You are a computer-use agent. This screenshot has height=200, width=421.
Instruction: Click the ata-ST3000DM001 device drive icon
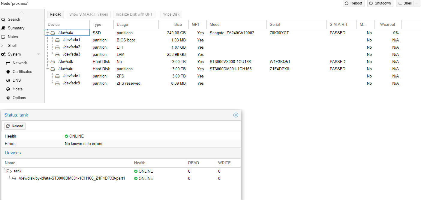tap(14, 178)
